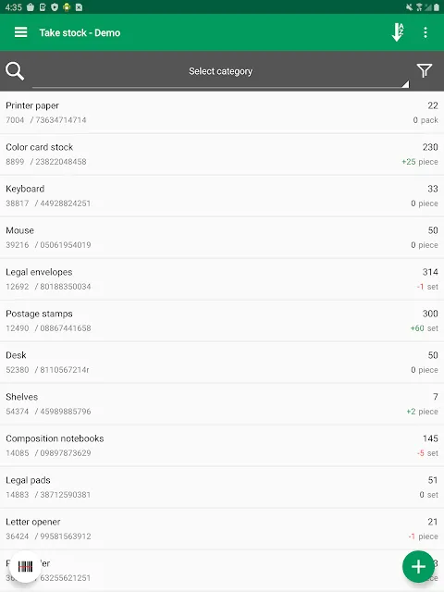This screenshot has height=592, width=444.
Task: Select the Color card stock row
Action: 222,154
